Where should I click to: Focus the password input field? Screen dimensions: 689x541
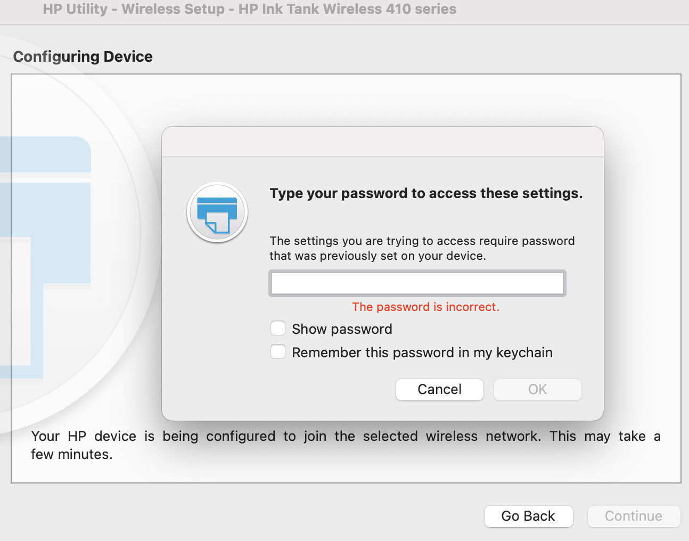[x=417, y=283]
